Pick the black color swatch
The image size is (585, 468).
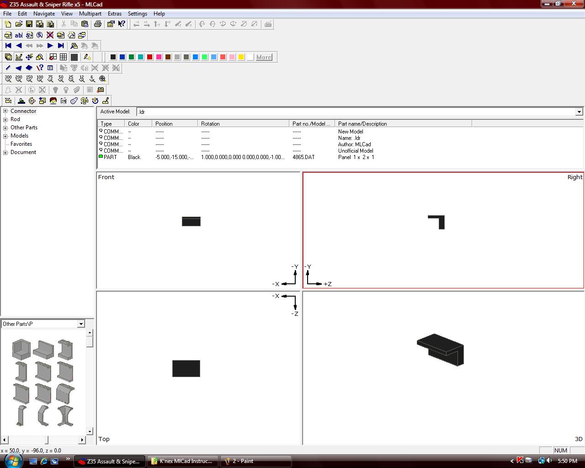click(x=113, y=57)
